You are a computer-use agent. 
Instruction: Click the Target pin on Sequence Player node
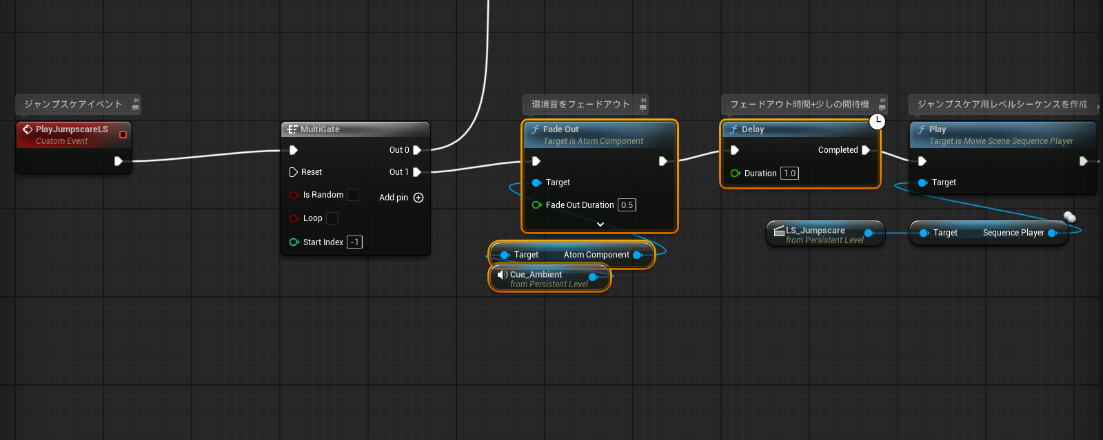[924, 233]
